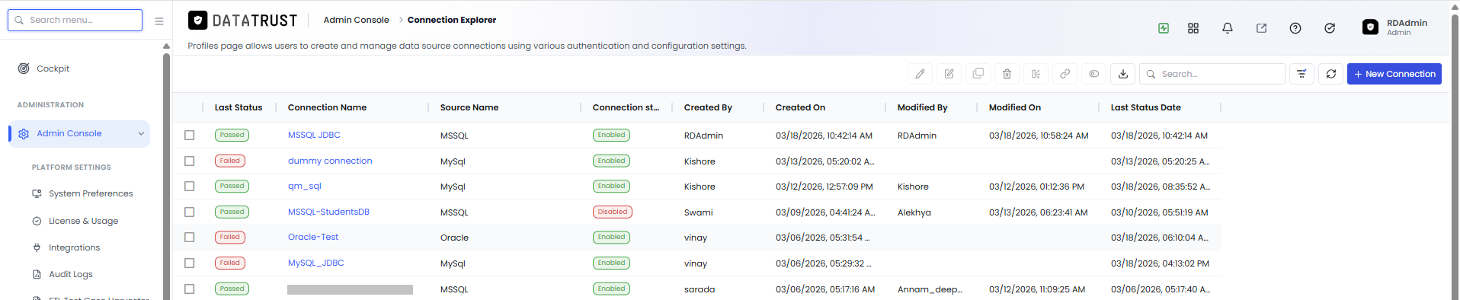Click the License & Usage badge icon
The height and width of the screenshot is (300, 1460).
(x=37, y=221)
